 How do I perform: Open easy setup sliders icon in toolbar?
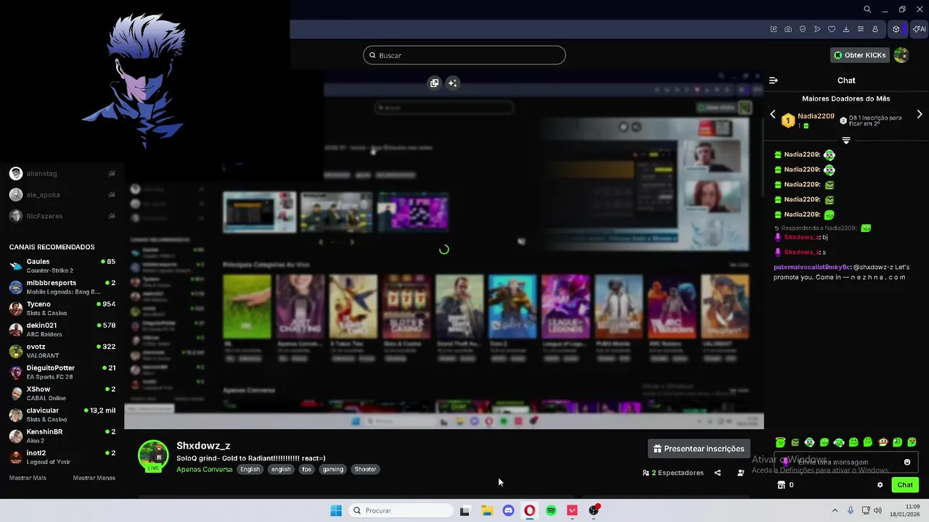(861, 29)
